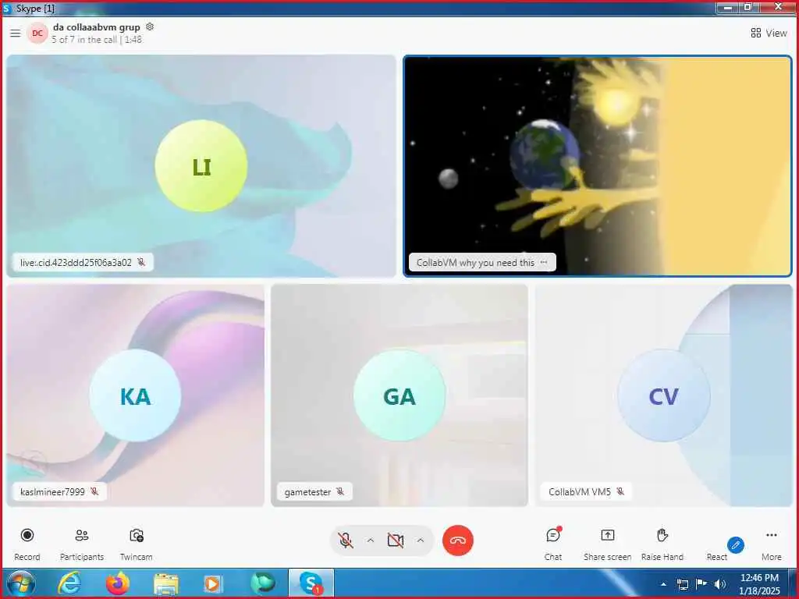799x599 pixels.
Task: Open group settings gear next to group name
Action: (x=150, y=27)
